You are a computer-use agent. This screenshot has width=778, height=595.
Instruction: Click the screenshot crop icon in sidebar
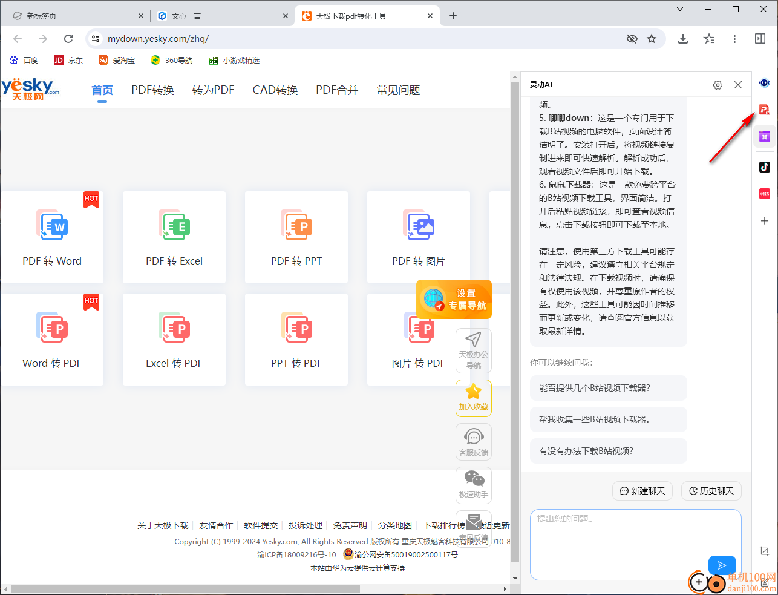765,551
